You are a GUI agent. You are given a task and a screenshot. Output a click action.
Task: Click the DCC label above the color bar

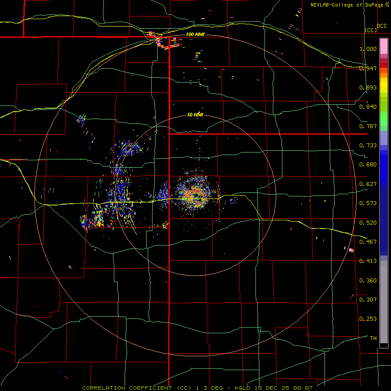click(x=381, y=26)
